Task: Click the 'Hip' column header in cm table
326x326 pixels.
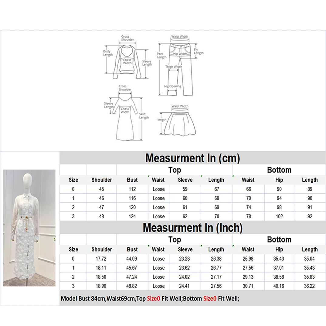Action: pyautogui.click(x=279, y=180)
